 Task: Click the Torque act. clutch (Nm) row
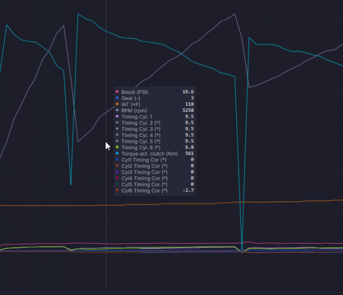click(155, 153)
